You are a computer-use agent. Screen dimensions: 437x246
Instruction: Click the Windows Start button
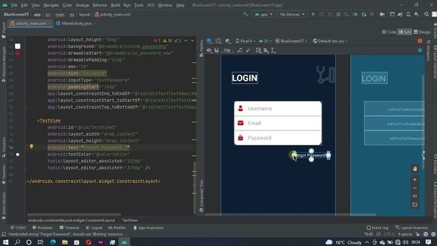(5, 242)
